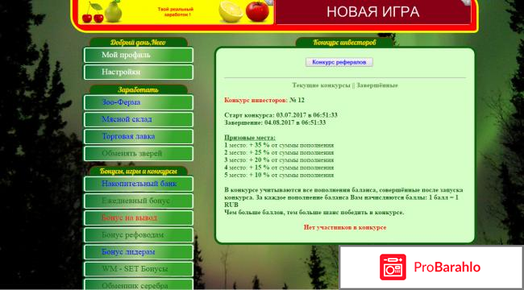
Task: Open Обменник серебра page
Action: [x=139, y=284]
